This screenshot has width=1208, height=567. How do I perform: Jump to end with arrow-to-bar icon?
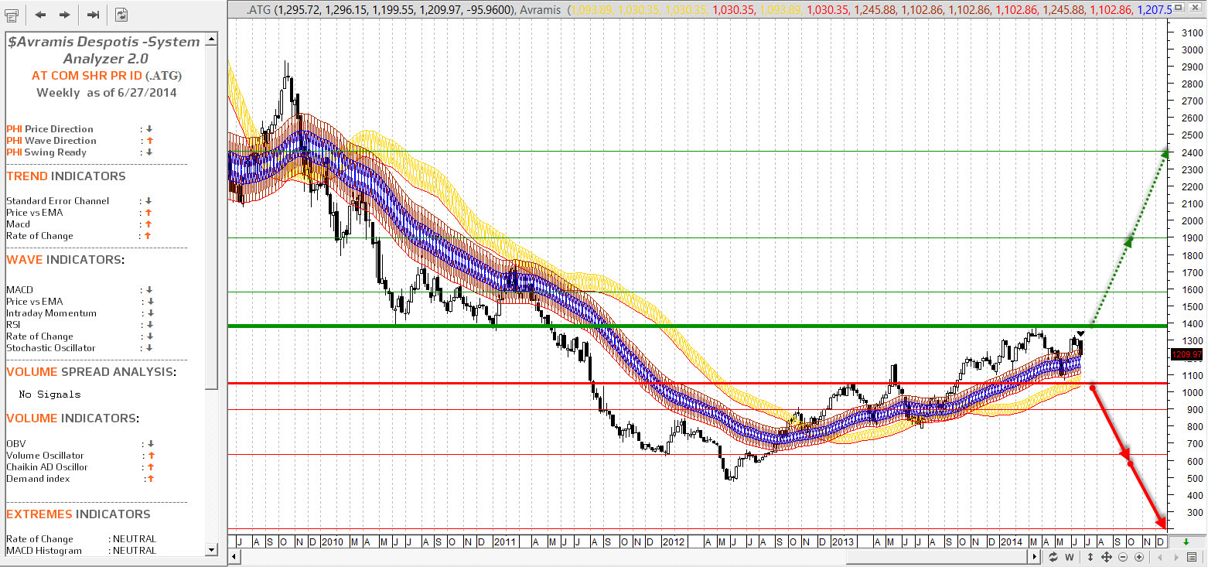pos(93,14)
